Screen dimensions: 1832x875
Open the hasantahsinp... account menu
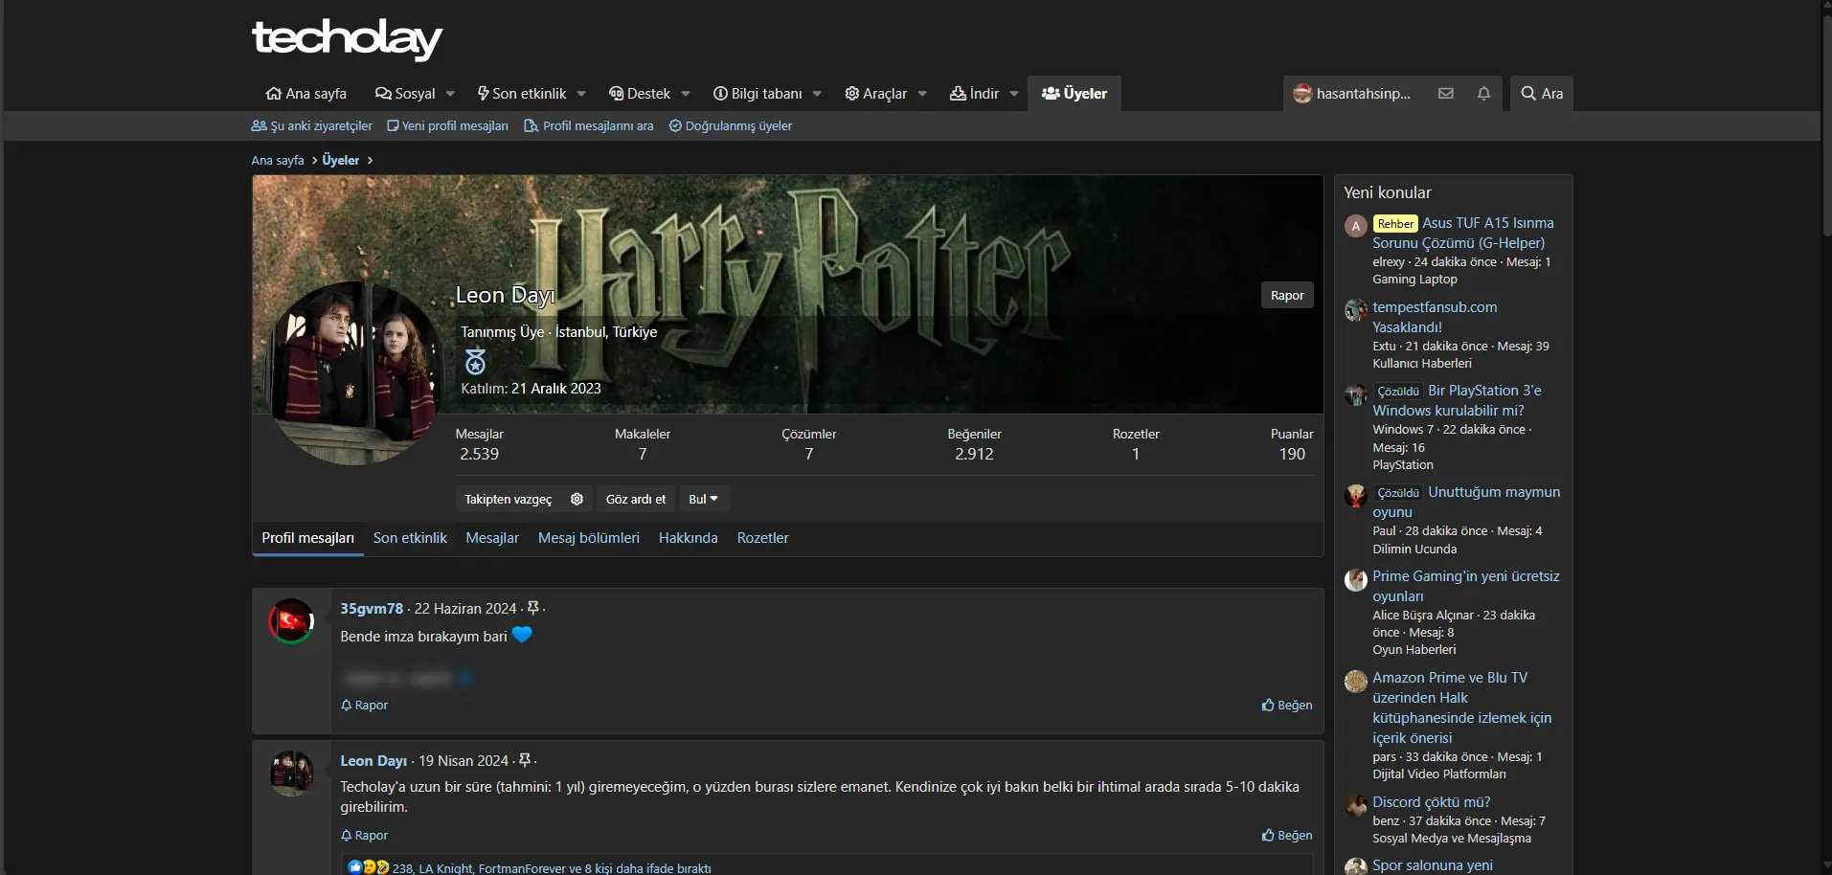(x=1352, y=94)
